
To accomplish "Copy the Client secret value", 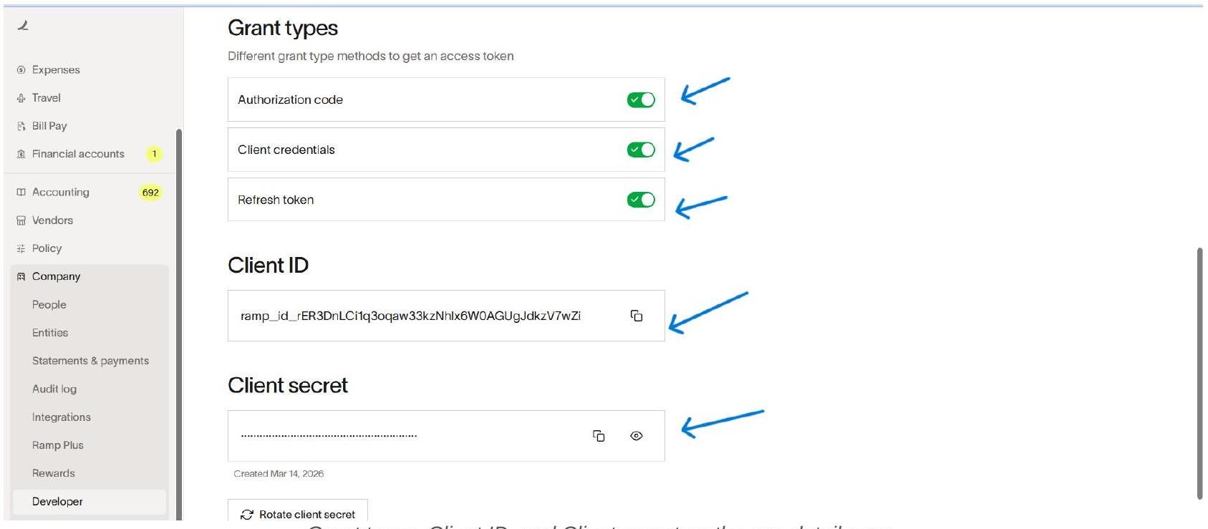I will tap(599, 436).
